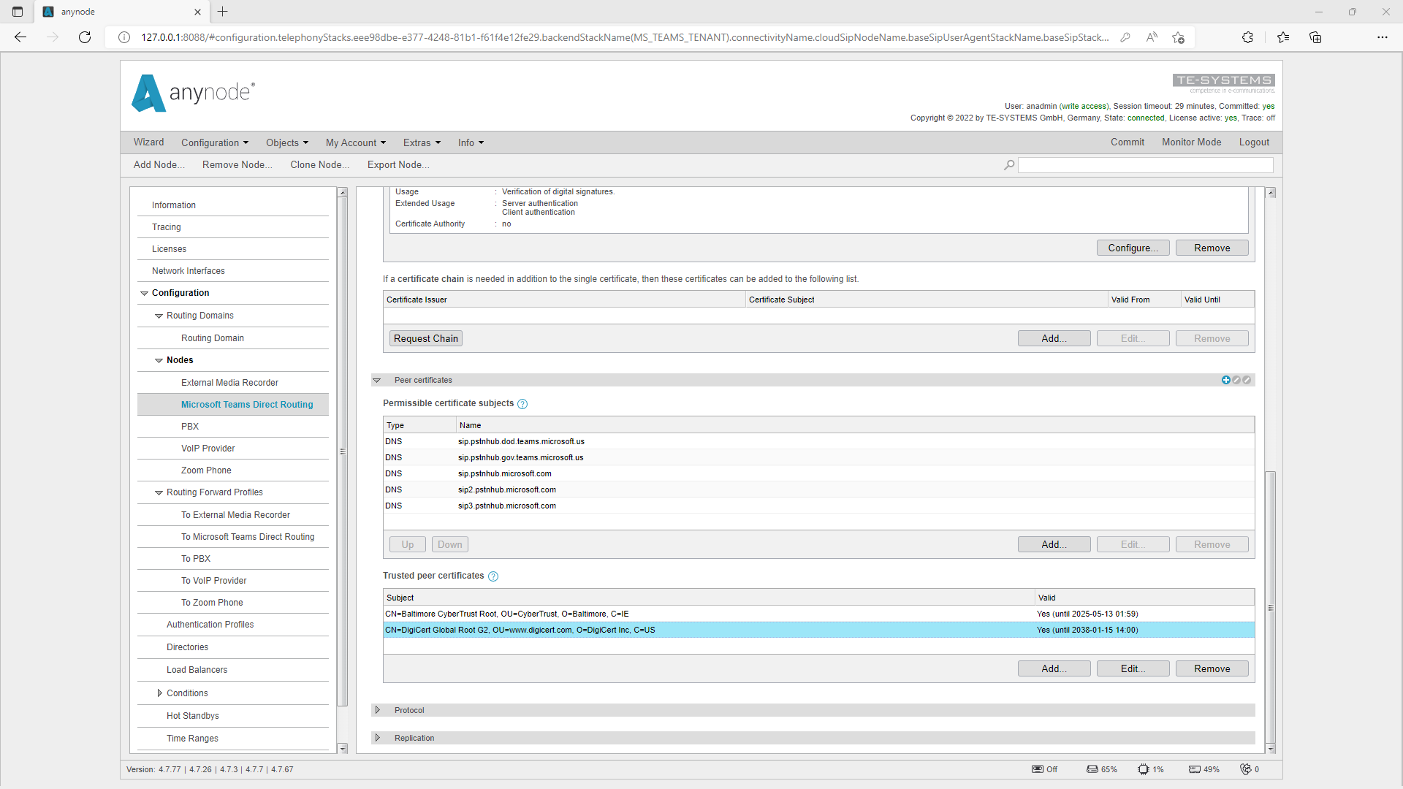Select sip.pstnhub.microsoft.com DNS row
1403x789 pixels.
click(x=818, y=474)
